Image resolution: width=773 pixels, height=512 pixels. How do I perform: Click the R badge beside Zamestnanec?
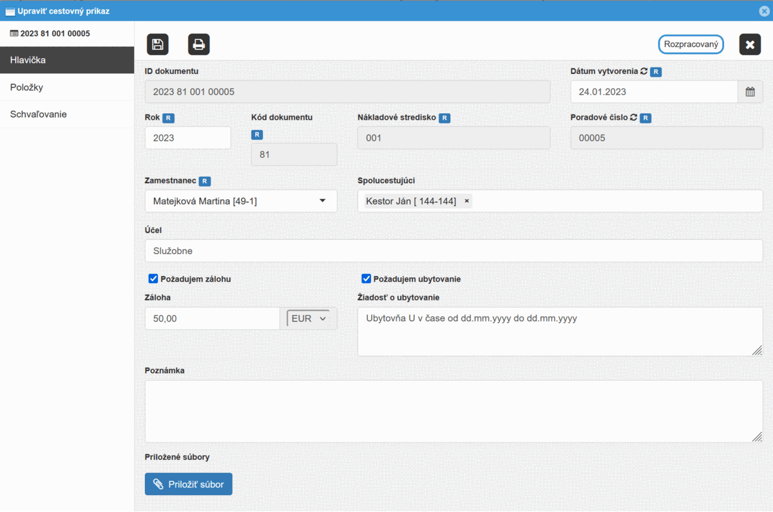click(205, 181)
